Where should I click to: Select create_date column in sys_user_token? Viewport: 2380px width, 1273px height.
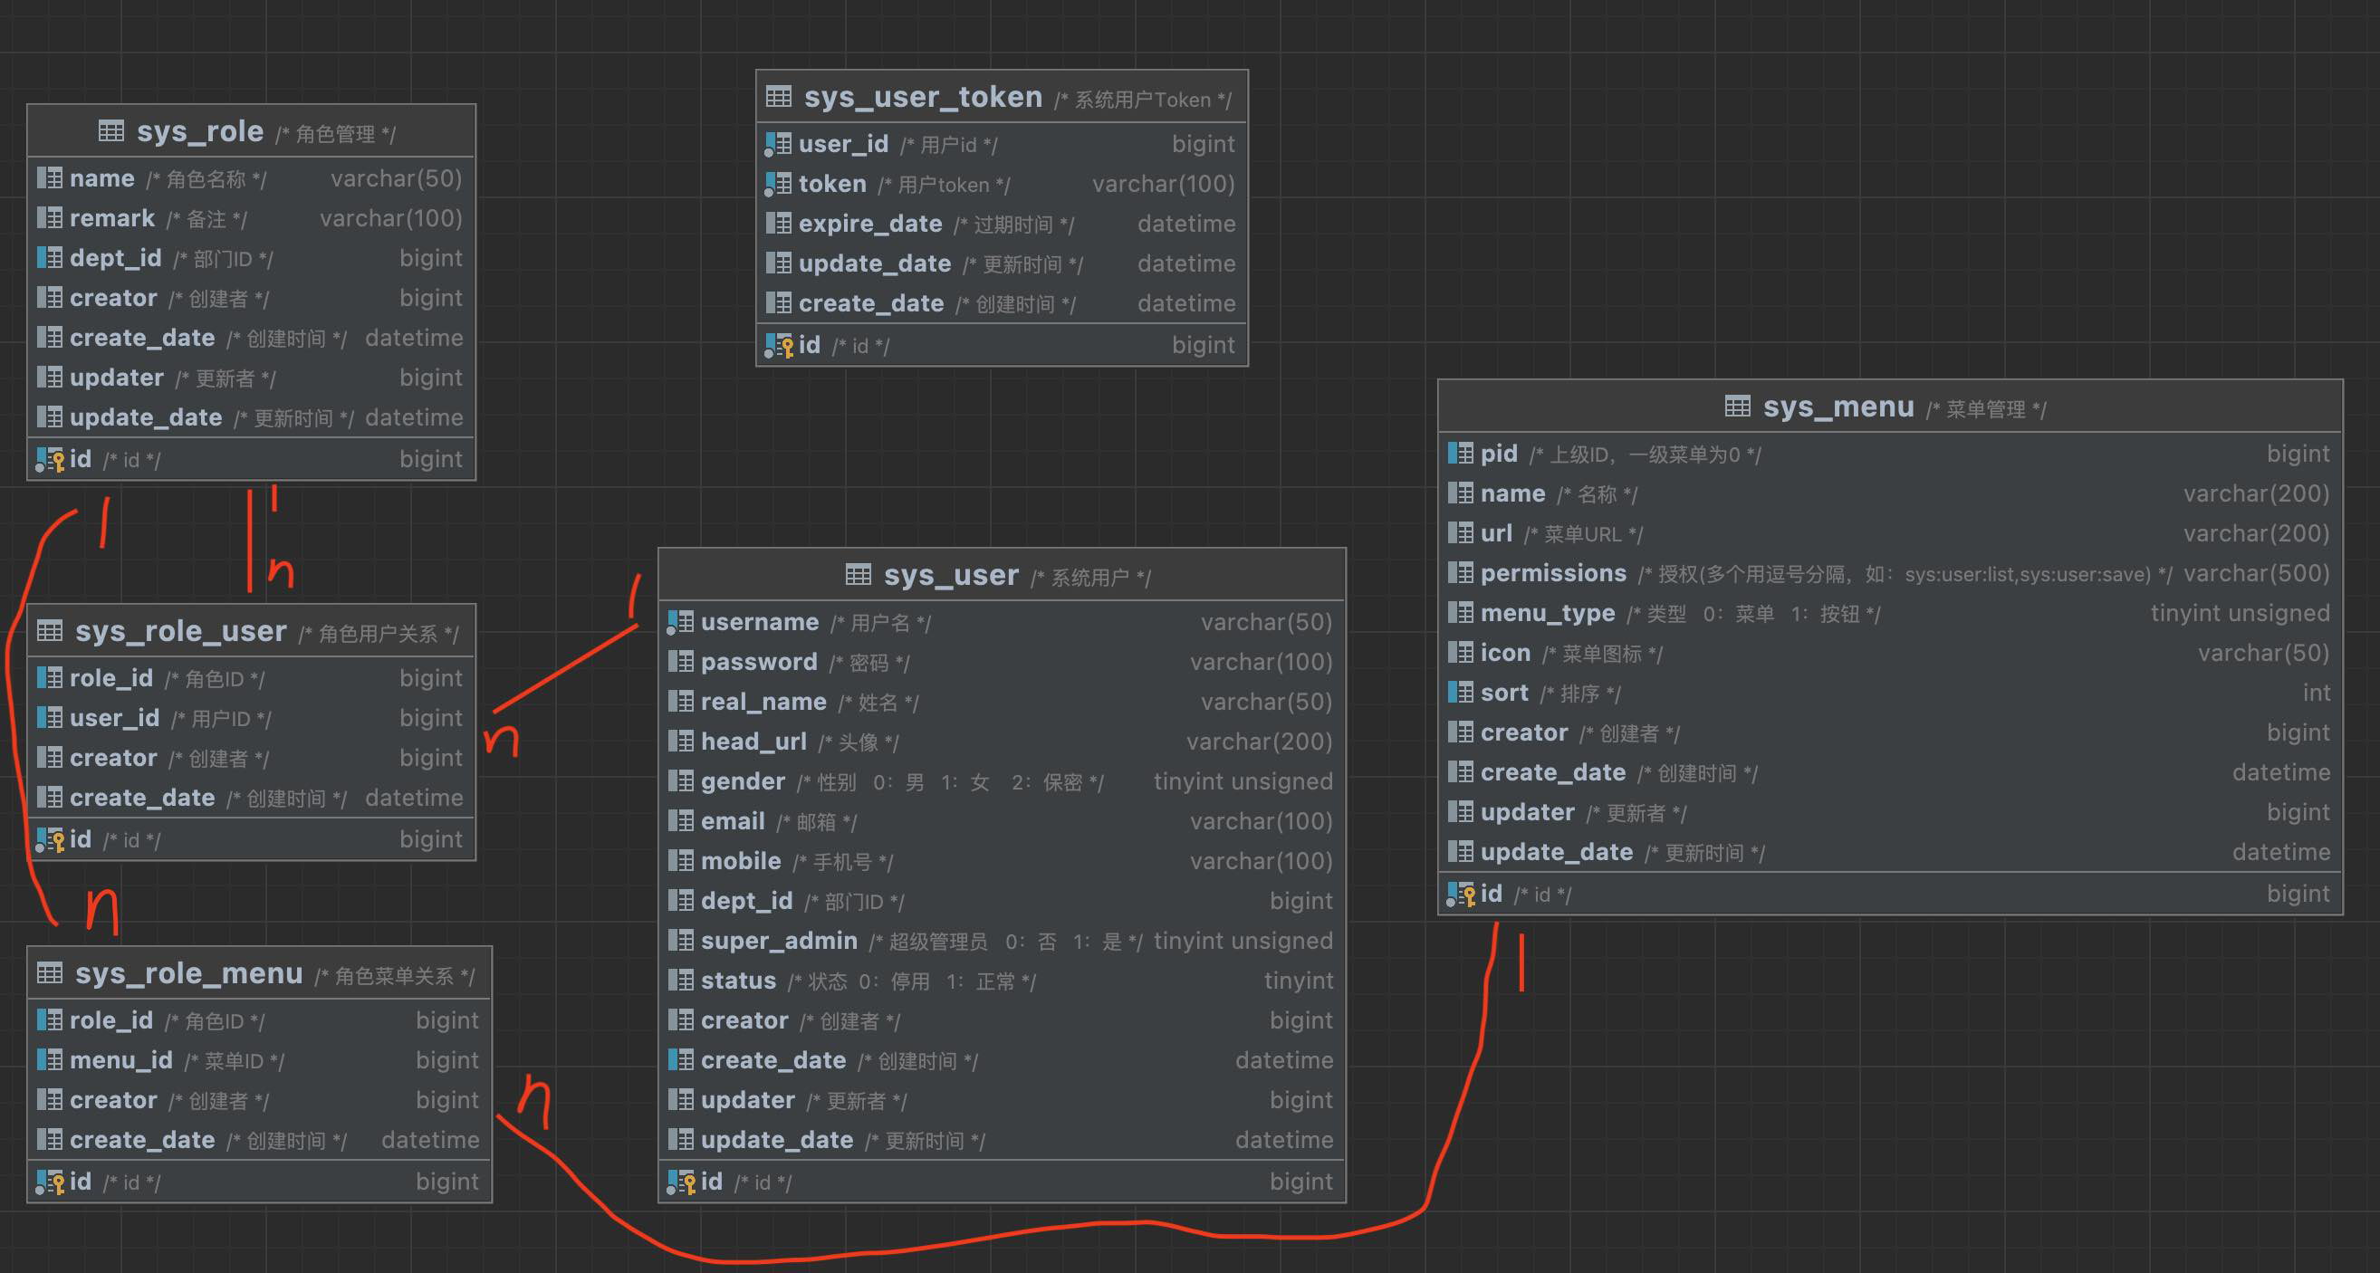1002,303
